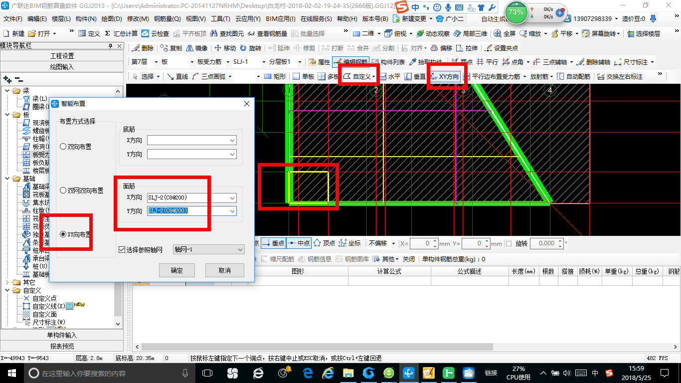Select 垂直 vertical rebar placement

tap(415, 77)
